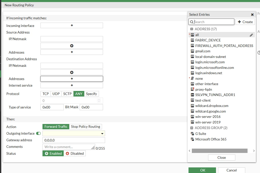Select TCP protocol
The height and width of the screenshot is (173, 260).
[x=46, y=94]
